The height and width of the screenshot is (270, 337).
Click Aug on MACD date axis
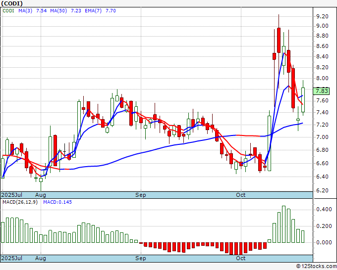(x=41, y=258)
